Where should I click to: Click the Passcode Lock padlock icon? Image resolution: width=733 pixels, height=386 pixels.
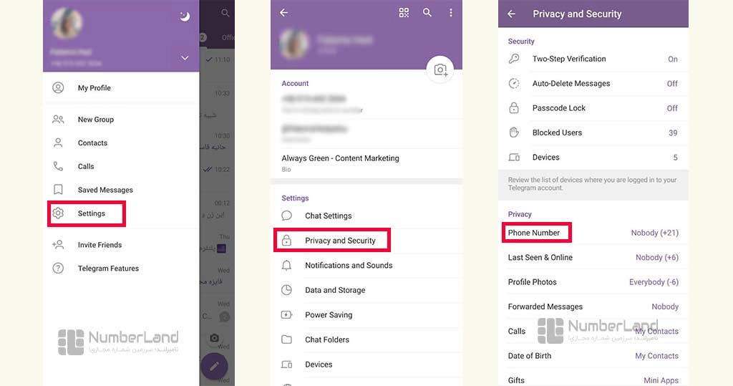(514, 107)
